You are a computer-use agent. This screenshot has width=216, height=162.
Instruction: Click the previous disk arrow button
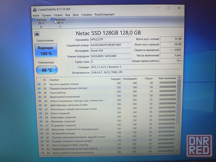(x=37, y=34)
